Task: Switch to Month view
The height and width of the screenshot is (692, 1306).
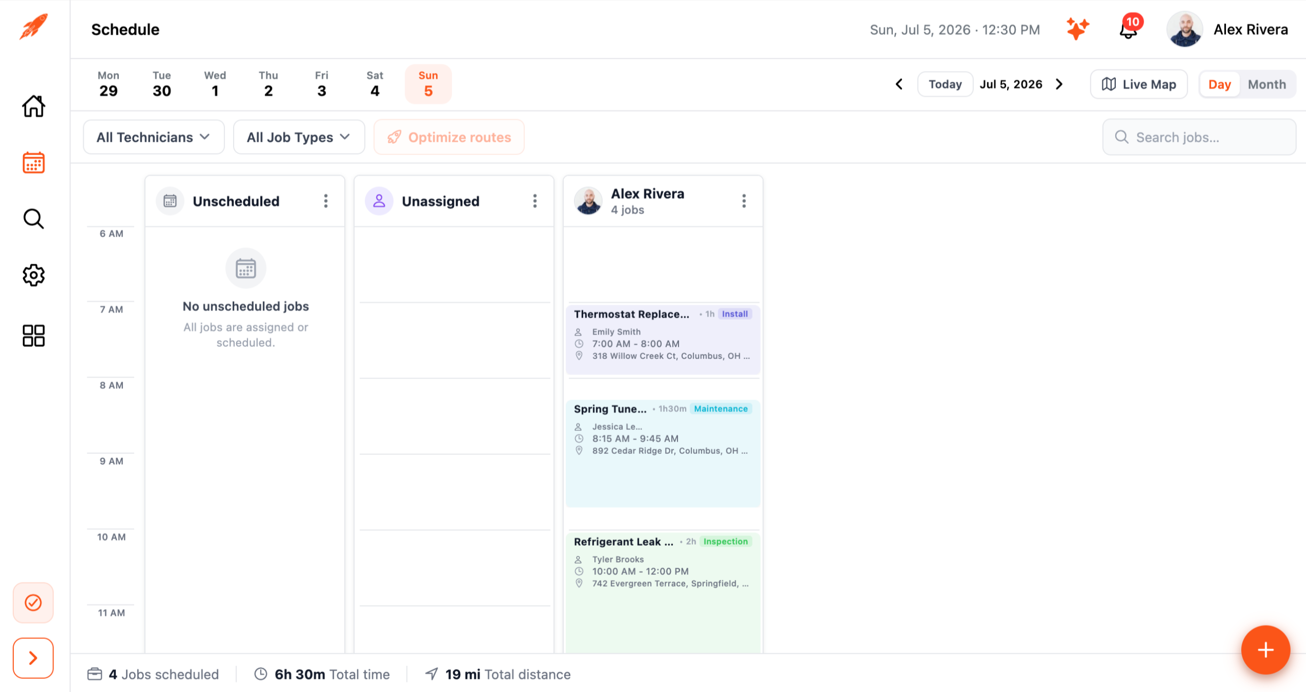Action: coord(1267,84)
